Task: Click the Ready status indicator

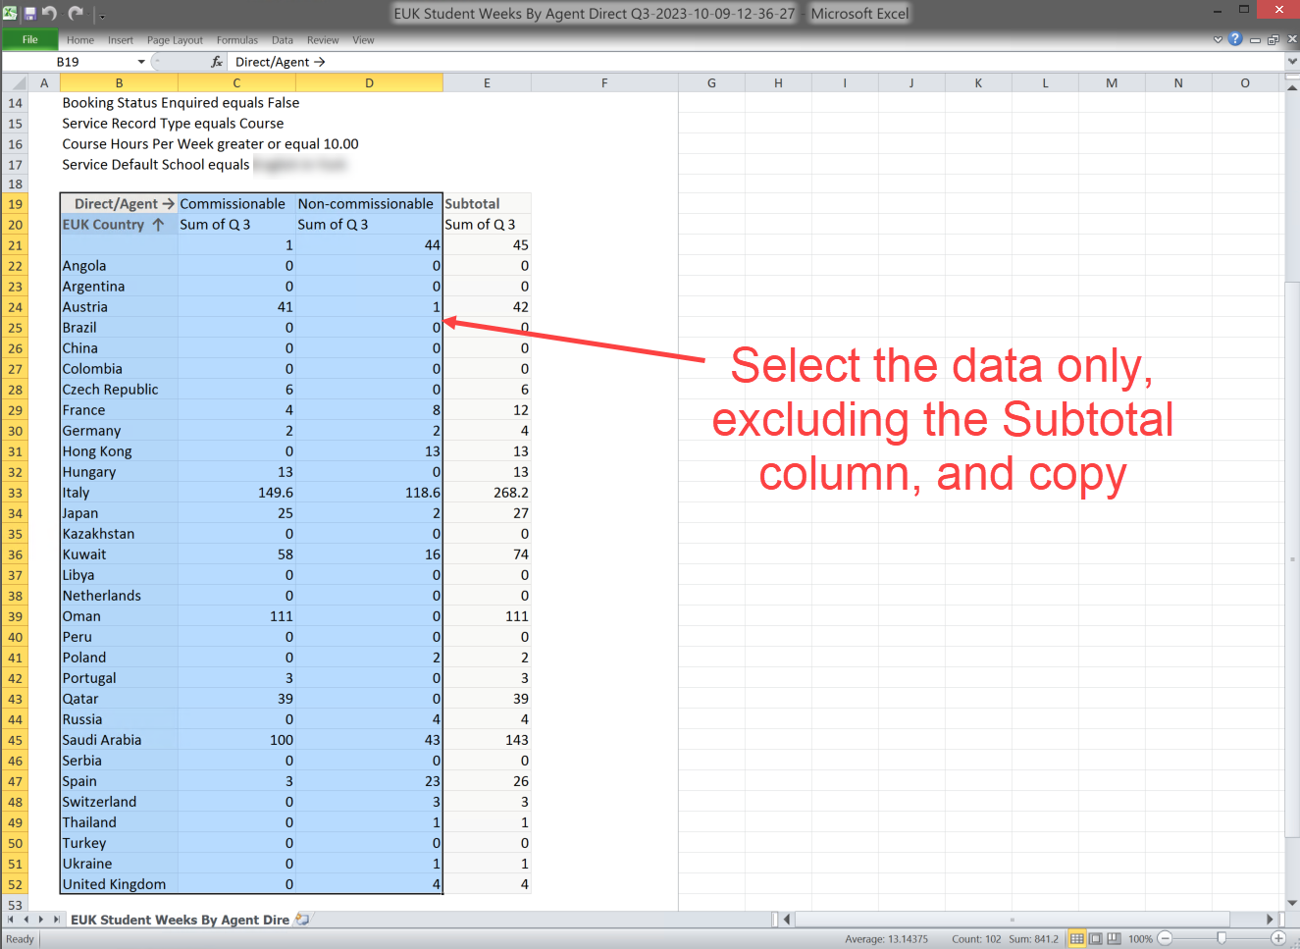Action: coord(20,939)
